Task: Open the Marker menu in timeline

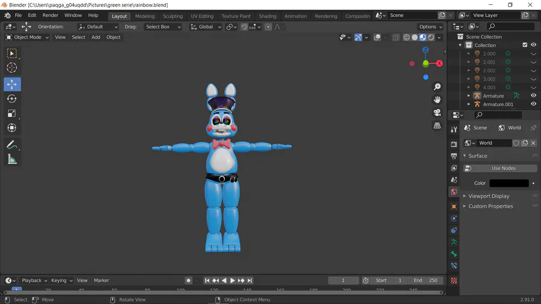Action: [x=102, y=281]
